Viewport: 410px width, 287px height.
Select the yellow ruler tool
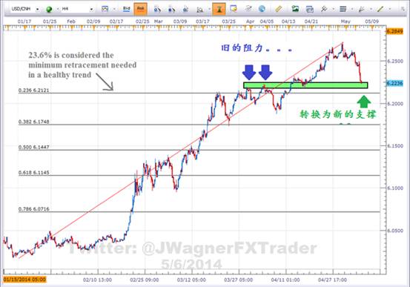tap(279, 9)
